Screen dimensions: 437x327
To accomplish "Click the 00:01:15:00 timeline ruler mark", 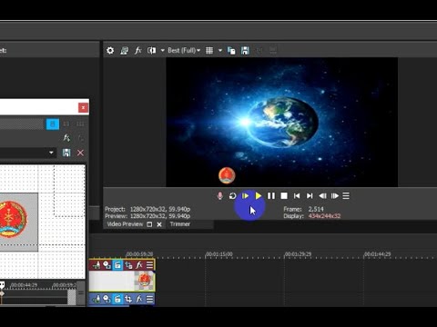I will click(219, 254).
